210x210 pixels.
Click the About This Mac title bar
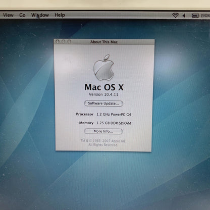104,42
